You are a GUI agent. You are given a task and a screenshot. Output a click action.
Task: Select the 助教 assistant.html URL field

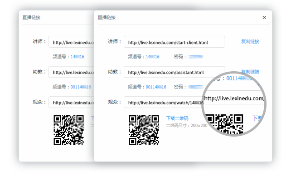coord(175,72)
